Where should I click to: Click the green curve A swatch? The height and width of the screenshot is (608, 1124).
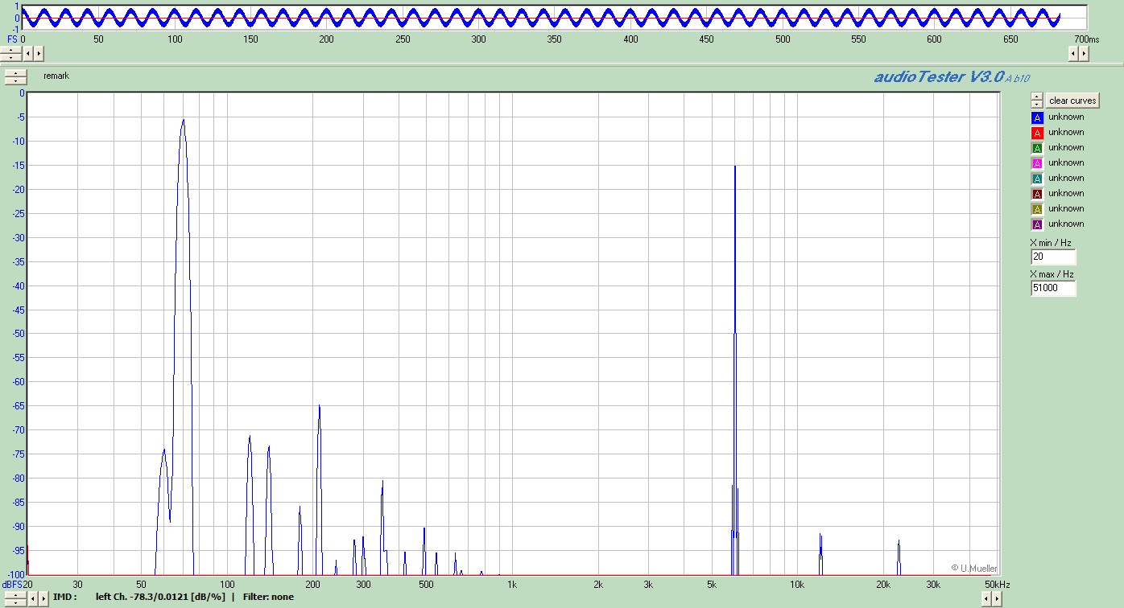(1037, 148)
